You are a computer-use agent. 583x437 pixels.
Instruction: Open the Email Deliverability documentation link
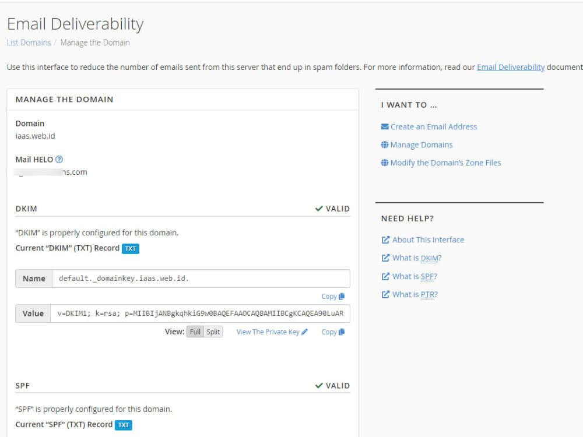point(511,67)
